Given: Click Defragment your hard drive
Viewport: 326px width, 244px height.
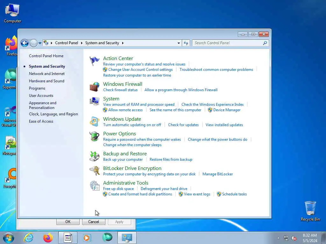Looking at the screenshot, I should pos(164,189).
